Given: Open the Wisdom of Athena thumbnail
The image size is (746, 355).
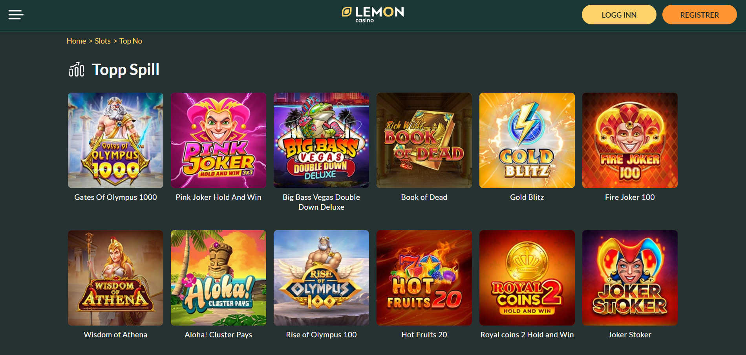Looking at the screenshot, I should [115, 278].
